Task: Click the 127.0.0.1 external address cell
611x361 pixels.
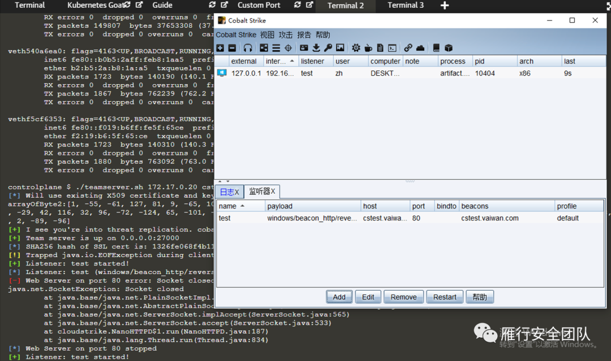Action: click(246, 73)
